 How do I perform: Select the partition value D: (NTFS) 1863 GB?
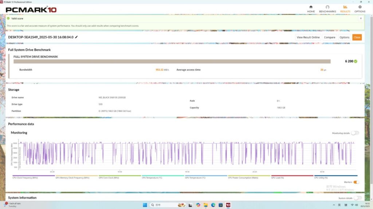coord(115,111)
